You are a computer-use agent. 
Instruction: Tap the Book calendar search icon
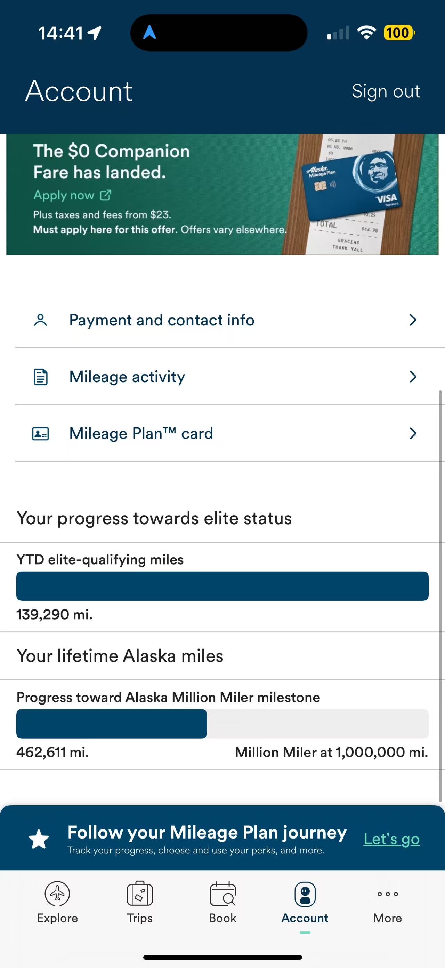coord(222,894)
